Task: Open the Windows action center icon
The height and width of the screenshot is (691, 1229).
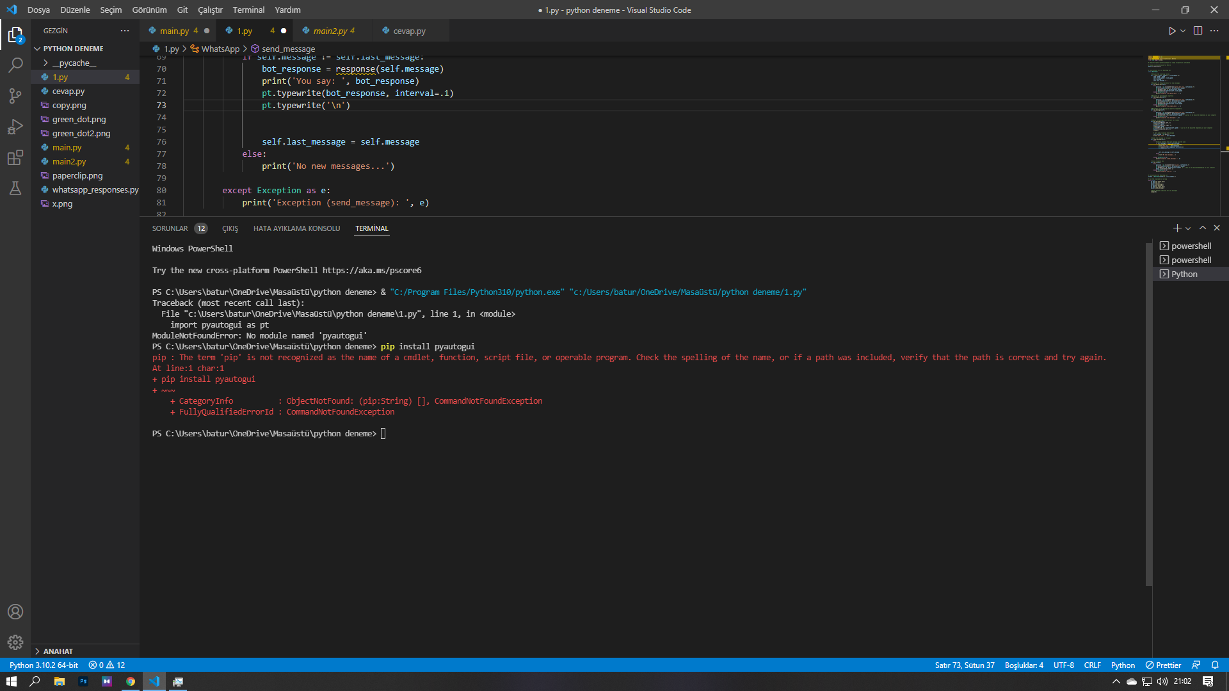Action: tap(1208, 681)
